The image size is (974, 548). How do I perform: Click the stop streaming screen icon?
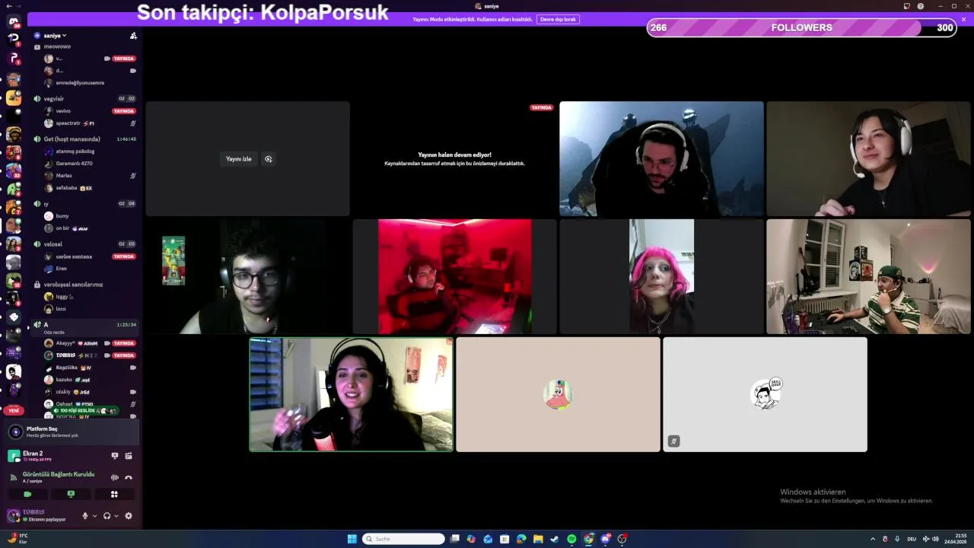[x=115, y=456]
